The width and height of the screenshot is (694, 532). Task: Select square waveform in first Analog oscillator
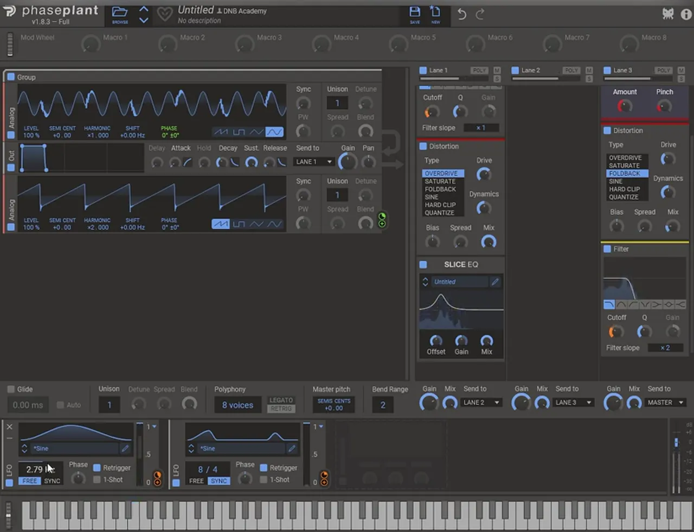tap(239, 132)
